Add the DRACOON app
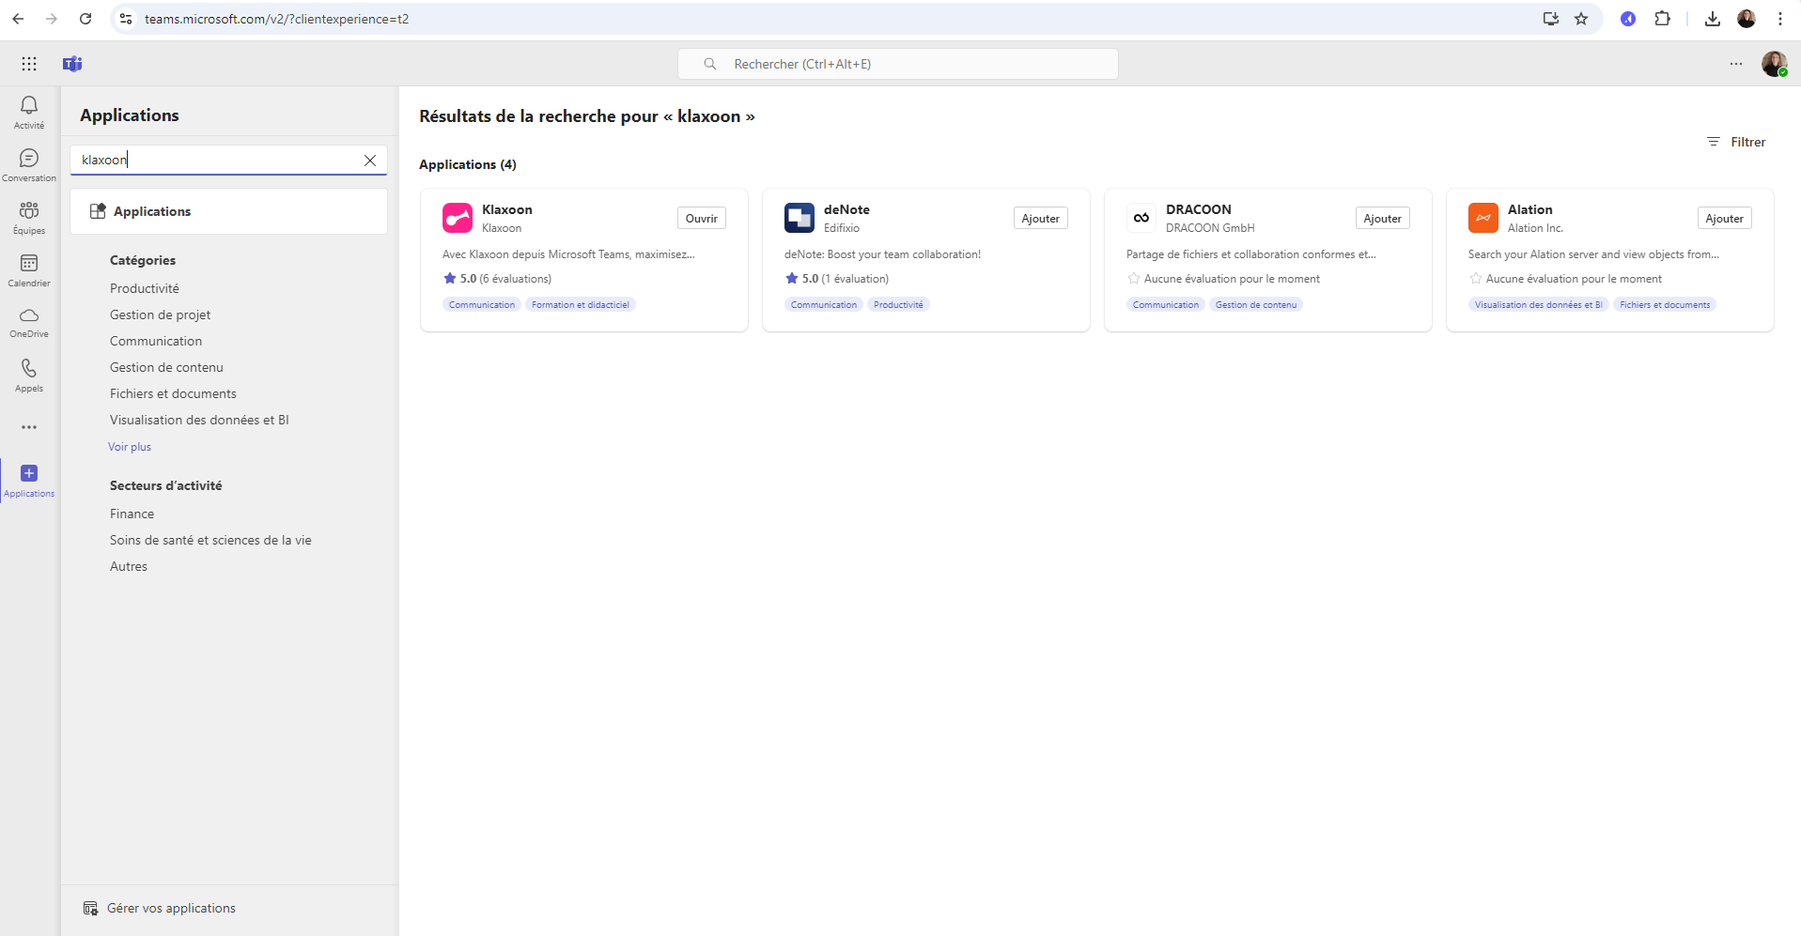 point(1382,219)
